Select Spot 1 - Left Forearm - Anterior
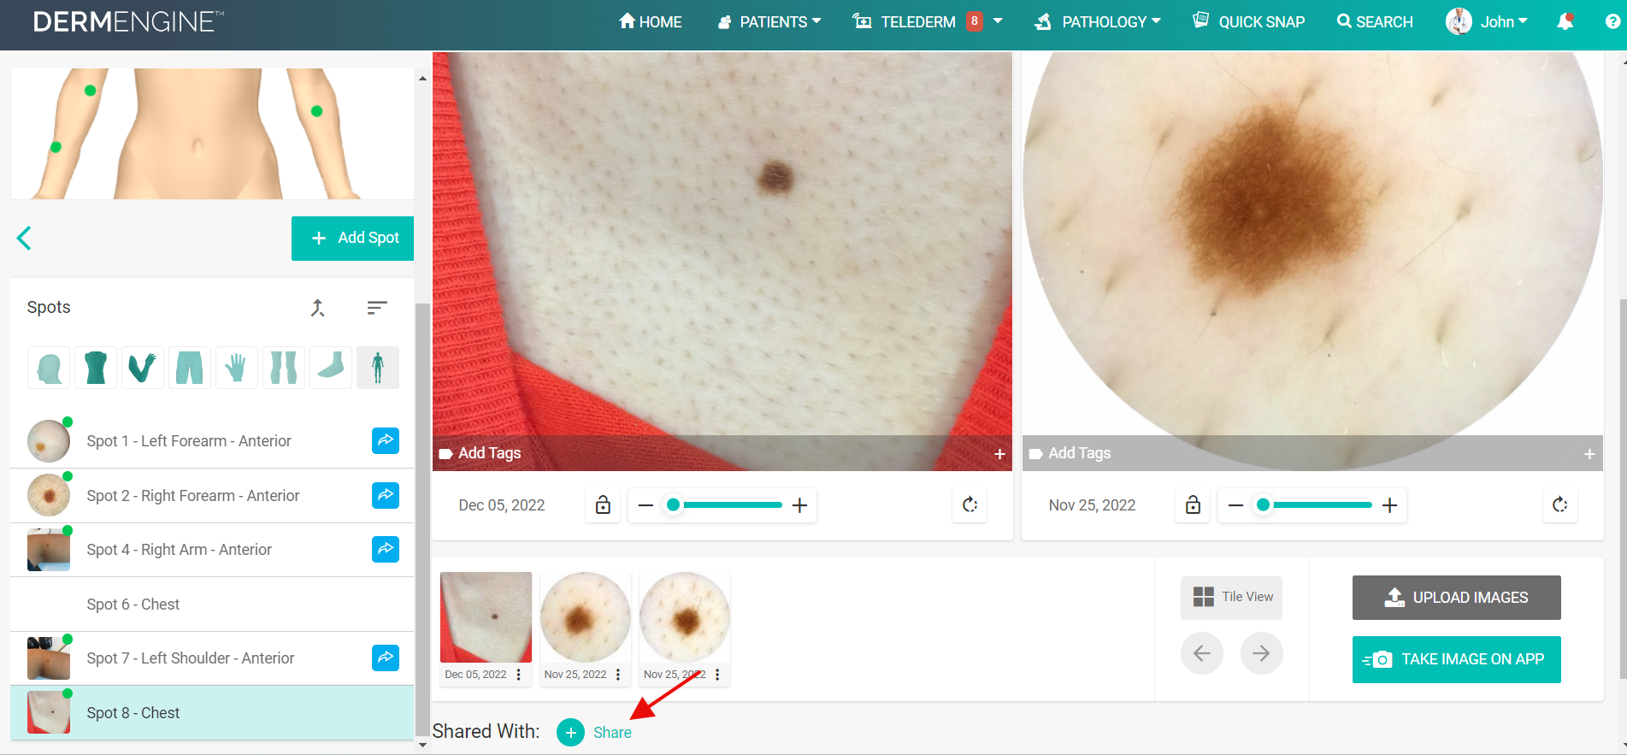The image size is (1627, 755). click(x=212, y=441)
